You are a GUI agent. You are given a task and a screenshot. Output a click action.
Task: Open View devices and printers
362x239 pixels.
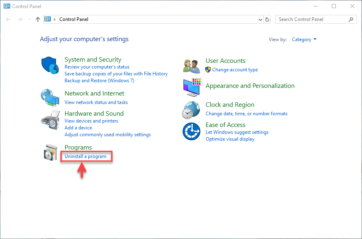pyautogui.click(x=91, y=121)
